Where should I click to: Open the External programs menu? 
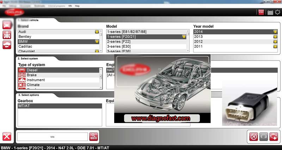pos(56,6)
